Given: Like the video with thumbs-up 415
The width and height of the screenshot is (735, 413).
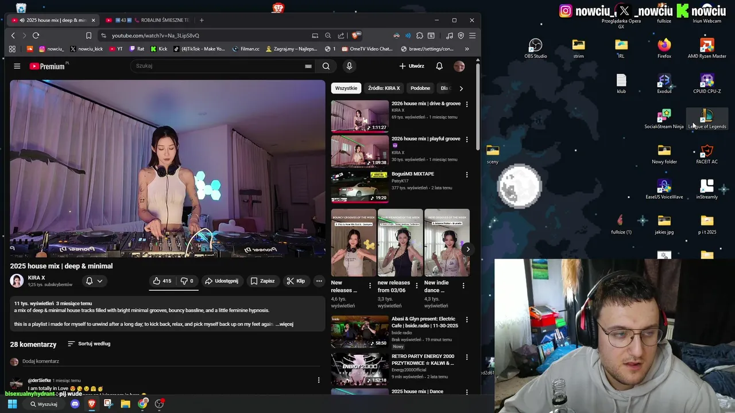Looking at the screenshot, I should click(x=162, y=281).
